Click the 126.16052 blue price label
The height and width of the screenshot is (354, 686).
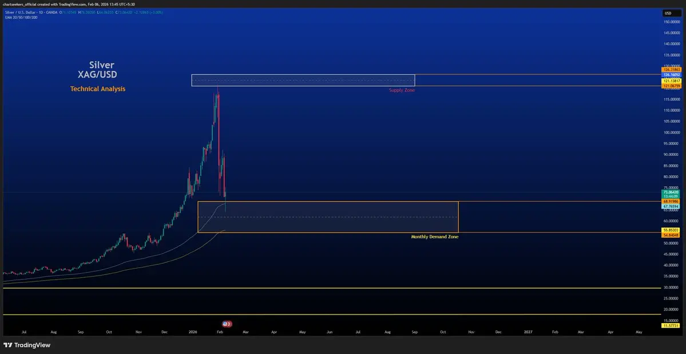coord(672,75)
